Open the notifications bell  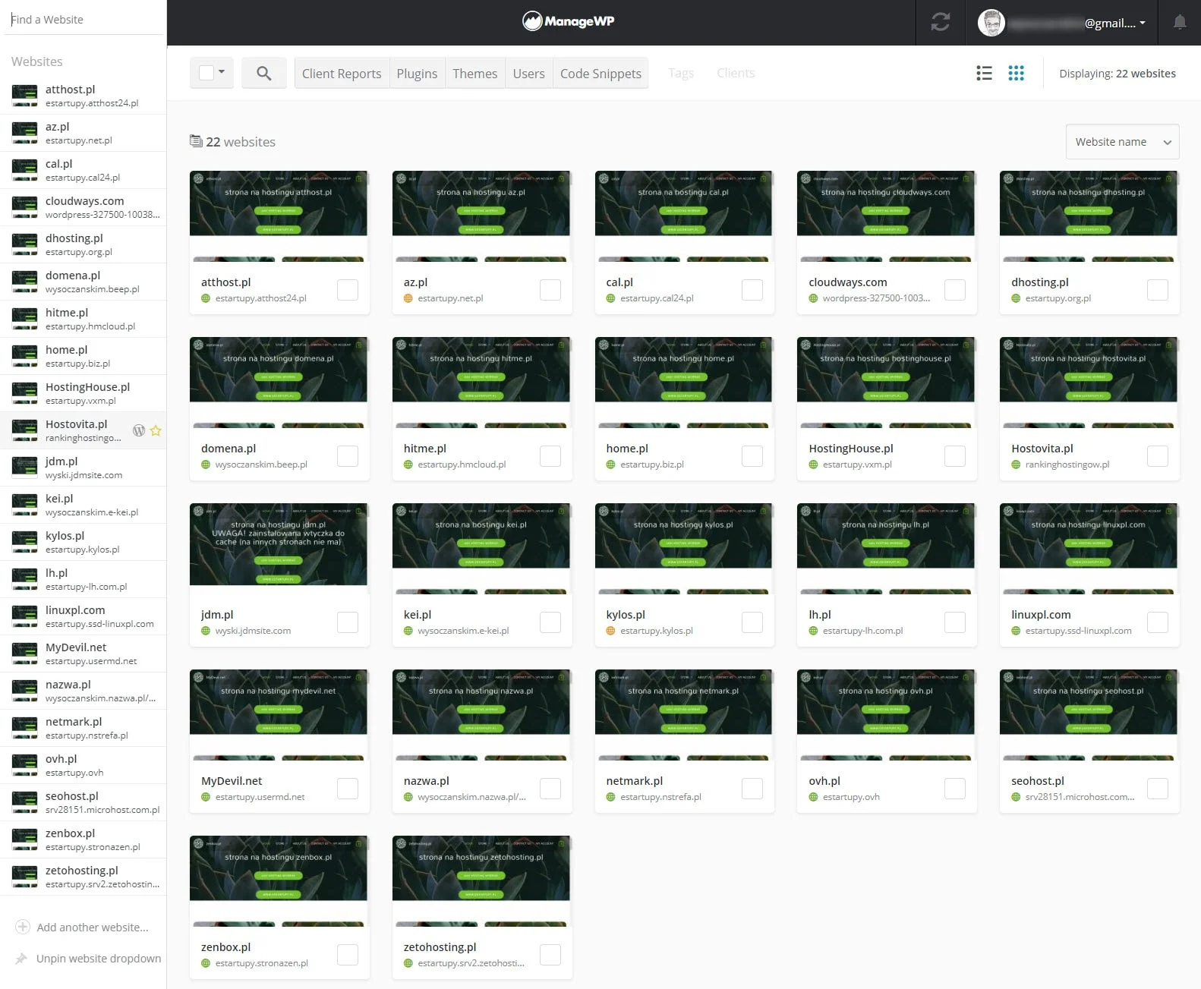(1180, 22)
